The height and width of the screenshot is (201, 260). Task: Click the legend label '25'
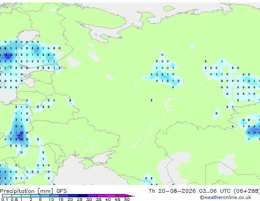pos(80,199)
